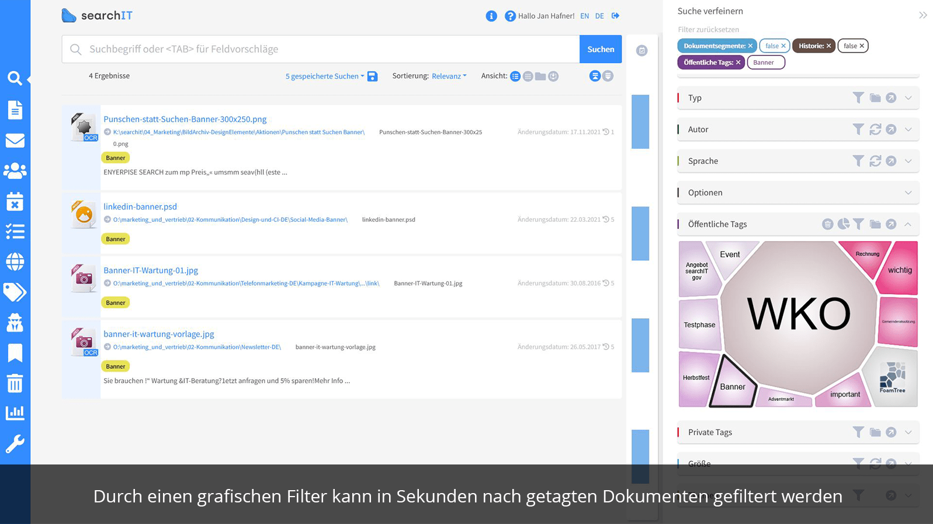Remove the Öffentliche Tags filter chip
The width and height of the screenshot is (933, 524).
pyautogui.click(x=738, y=62)
